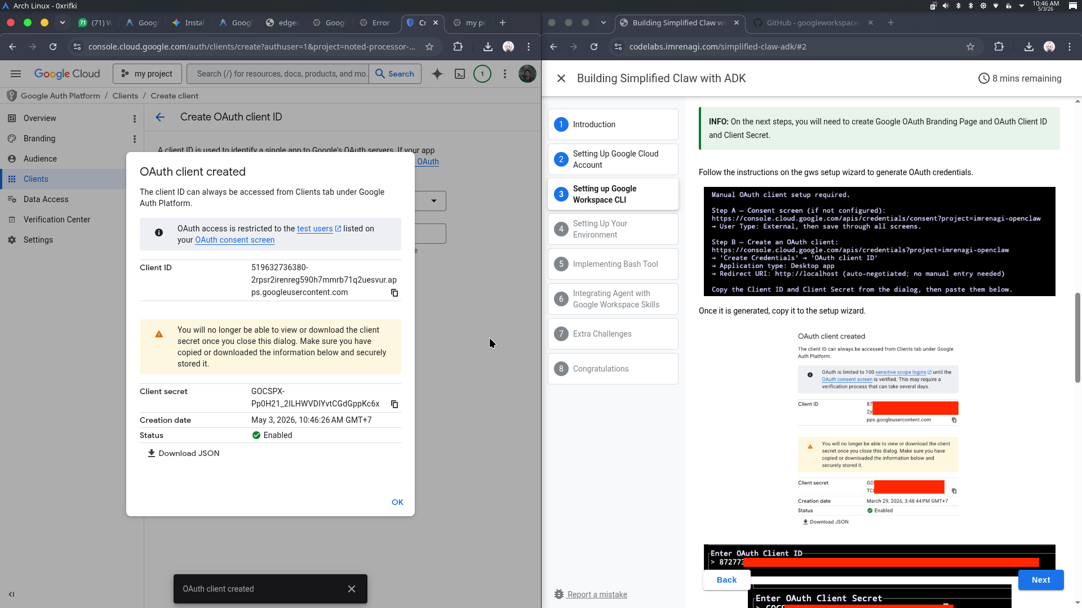Open Overview row three-dot menu
The height and width of the screenshot is (608, 1082).
pos(135,119)
